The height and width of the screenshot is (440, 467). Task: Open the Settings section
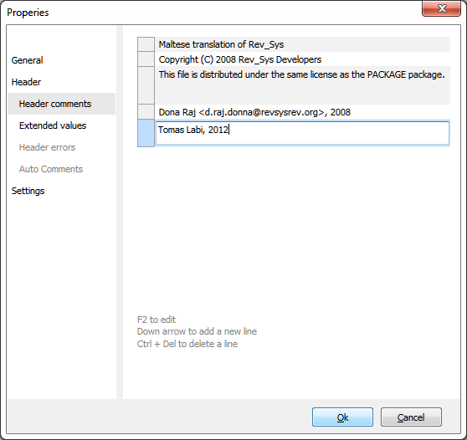pos(28,191)
